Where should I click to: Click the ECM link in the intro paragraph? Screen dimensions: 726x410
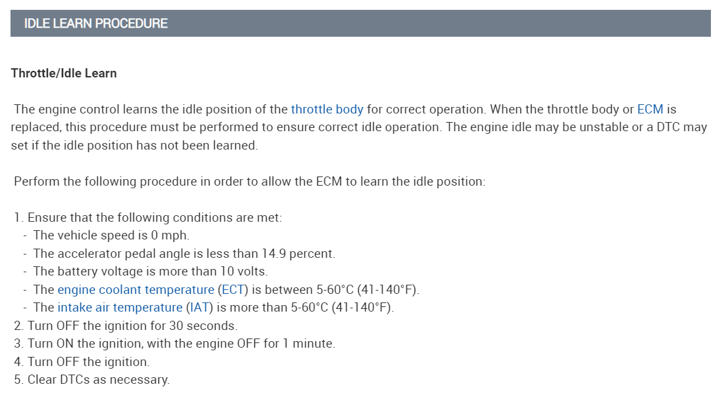click(x=650, y=109)
